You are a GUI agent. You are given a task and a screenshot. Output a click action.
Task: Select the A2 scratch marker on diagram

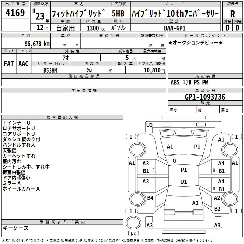[x=195, y=203]
